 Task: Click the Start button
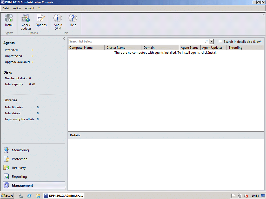pyautogui.click(x=7, y=196)
